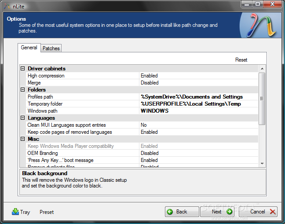This screenshot has height=224, width=285.
Task: Click the nLite title bar icon
Action: [7, 6]
